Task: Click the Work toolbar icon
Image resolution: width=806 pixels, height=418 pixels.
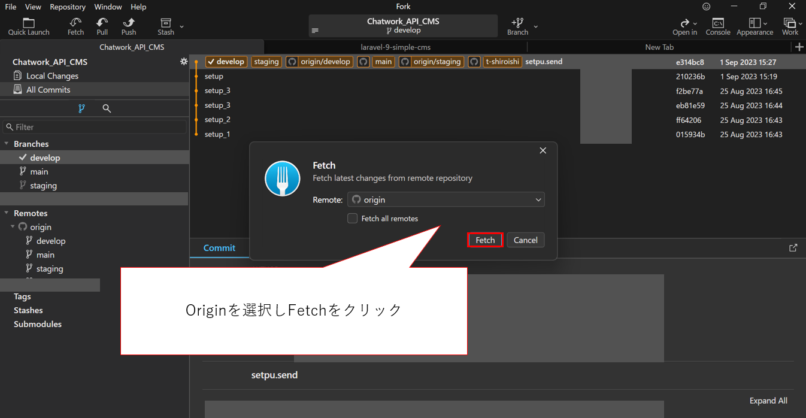Action: tap(790, 22)
